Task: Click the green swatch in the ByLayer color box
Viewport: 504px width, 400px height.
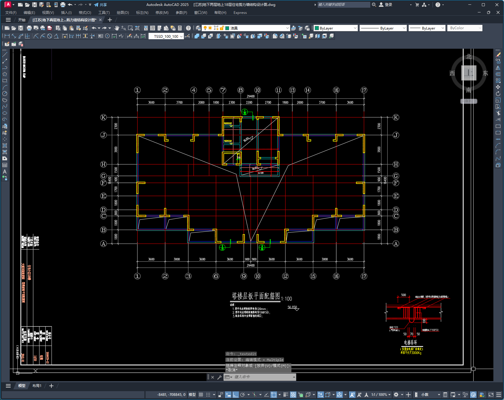Action: [317, 28]
